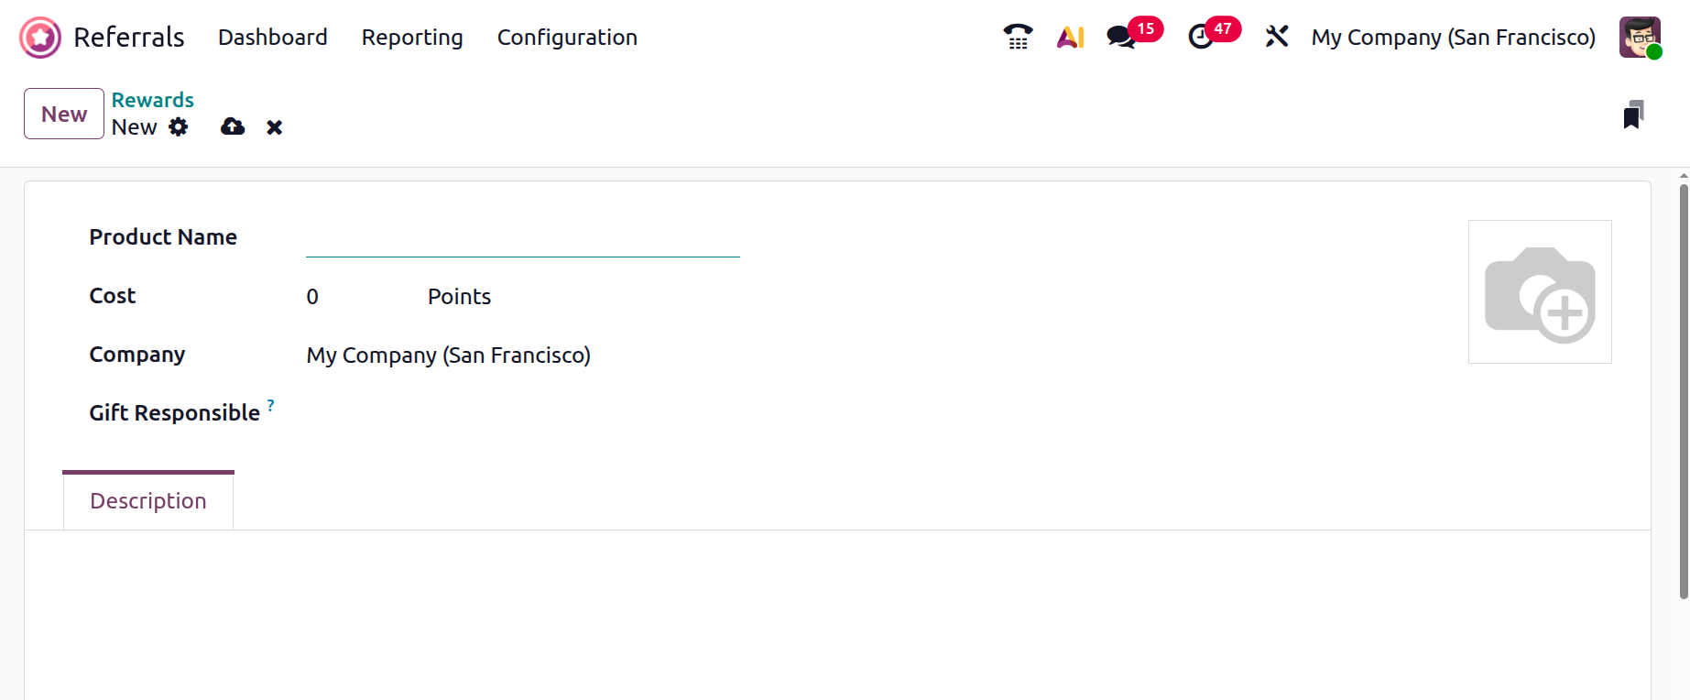Show scheduled activities clock icon
This screenshot has height=700, width=1690.
[1201, 38]
